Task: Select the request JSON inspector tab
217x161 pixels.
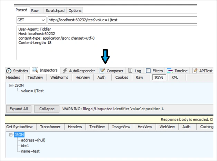Action: [159, 78]
